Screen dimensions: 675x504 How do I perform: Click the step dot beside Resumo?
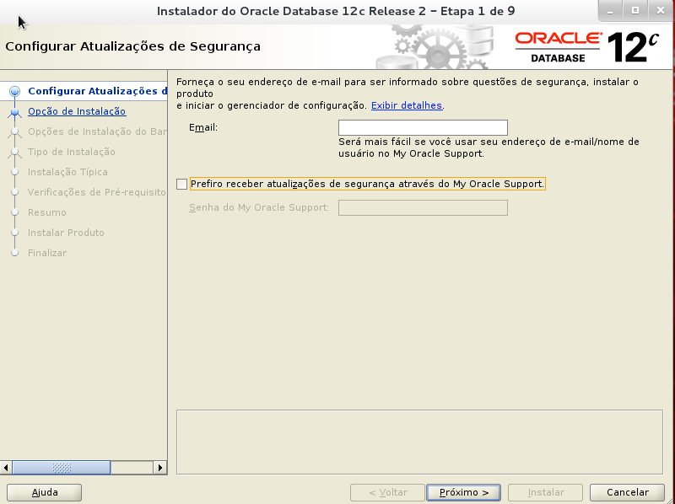(14, 212)
